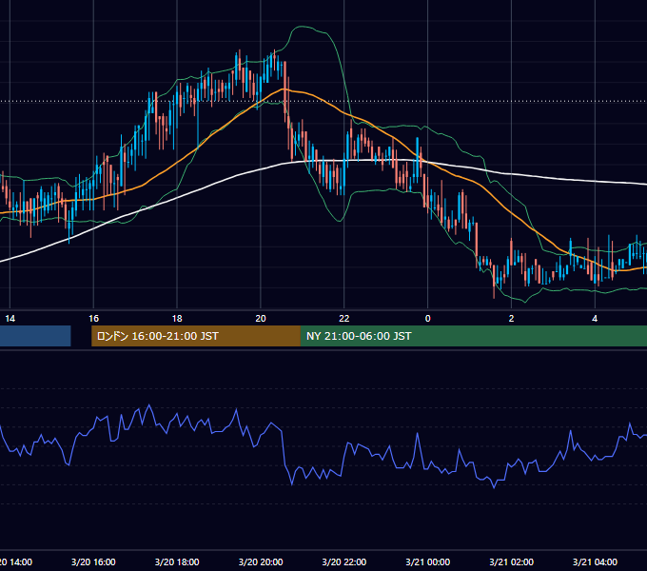Click the 3/20 16:00 label on oscillator axis

pos(93,561)
